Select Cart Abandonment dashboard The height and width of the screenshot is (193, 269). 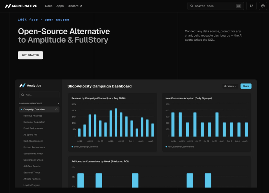click(33, 141)
